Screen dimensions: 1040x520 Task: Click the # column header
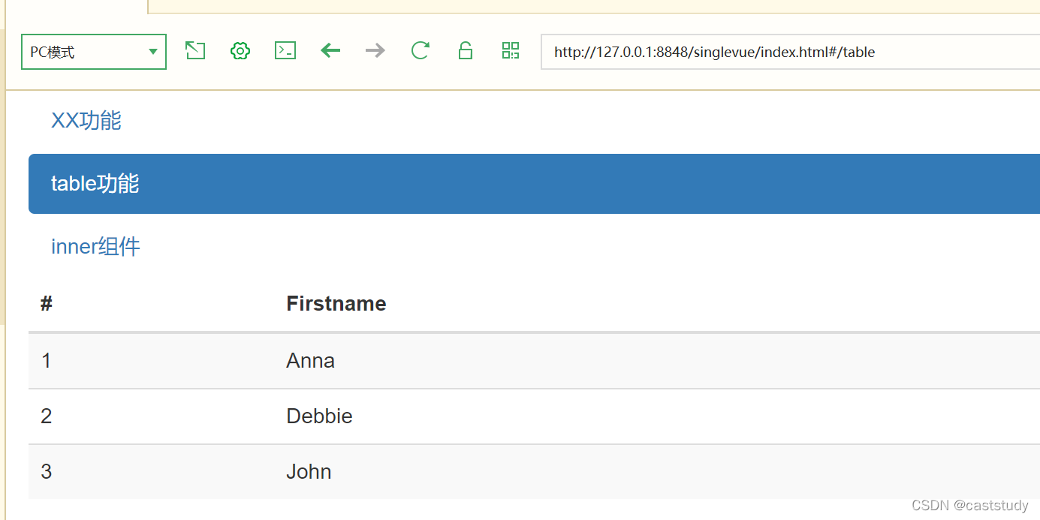[x=47, y=303]
